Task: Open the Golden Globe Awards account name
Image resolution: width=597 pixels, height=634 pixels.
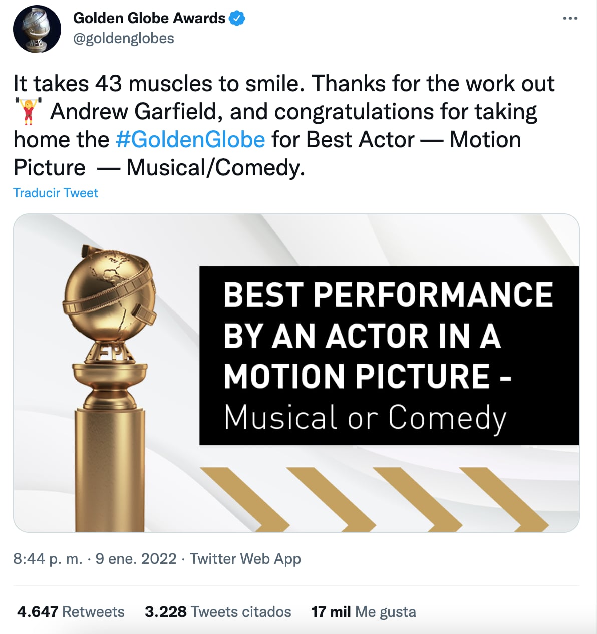Action: click(x=149, y=18)
